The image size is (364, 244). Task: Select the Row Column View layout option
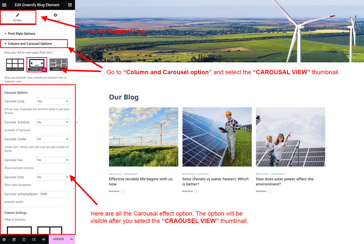click(x=15, y=65)
